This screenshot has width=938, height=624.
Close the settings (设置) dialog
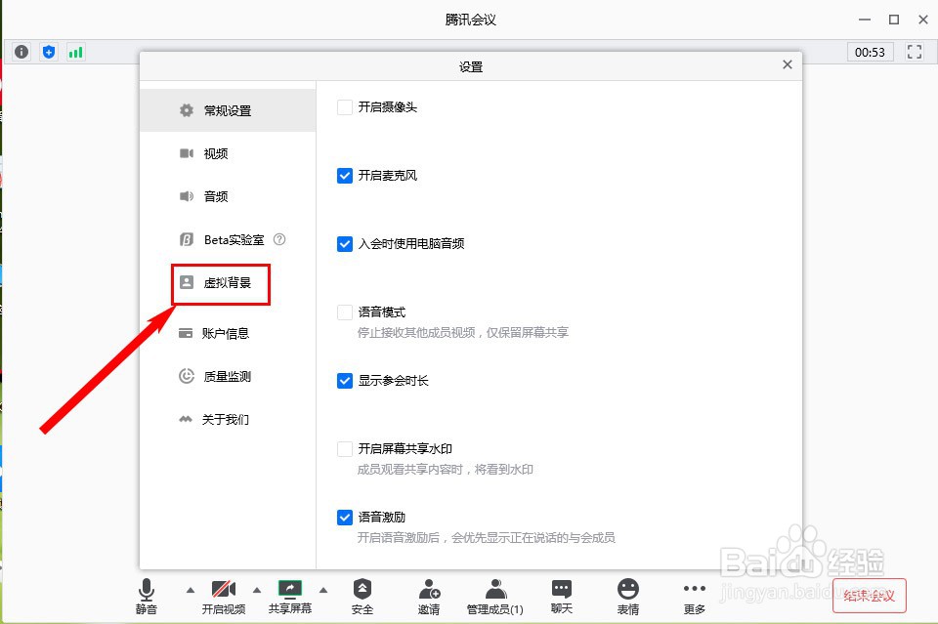[788, 64]
